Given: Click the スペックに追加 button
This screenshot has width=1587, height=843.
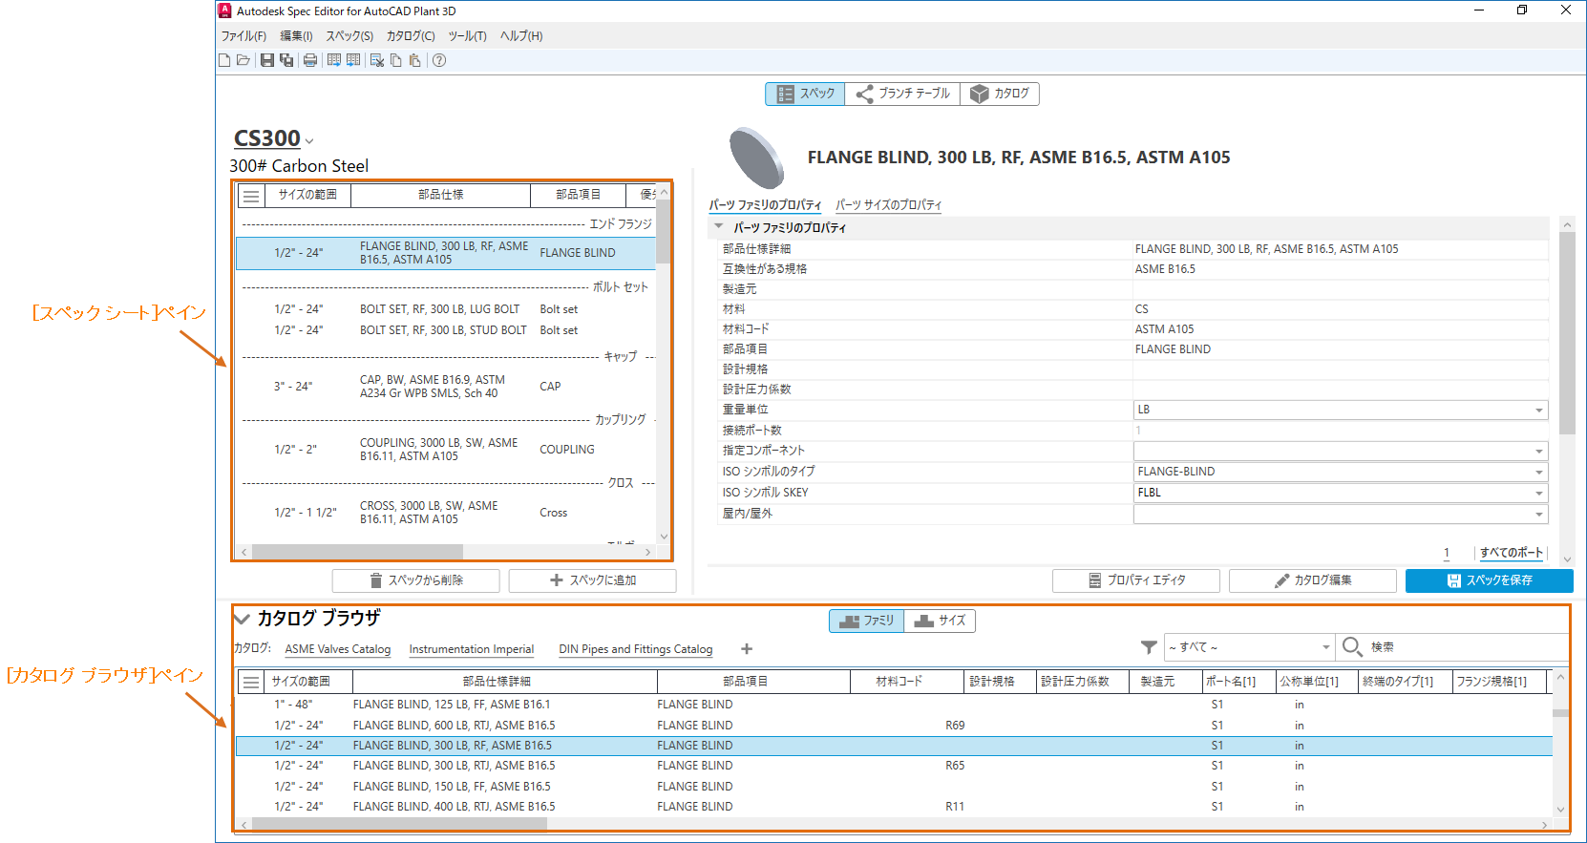Looking at the screenshot, I should click(x=593, y=580).
